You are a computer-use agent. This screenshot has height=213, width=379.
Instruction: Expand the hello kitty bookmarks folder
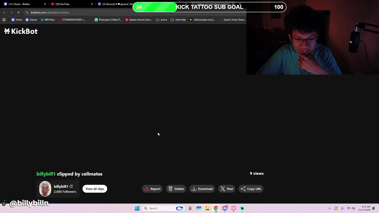pos(178,20)
